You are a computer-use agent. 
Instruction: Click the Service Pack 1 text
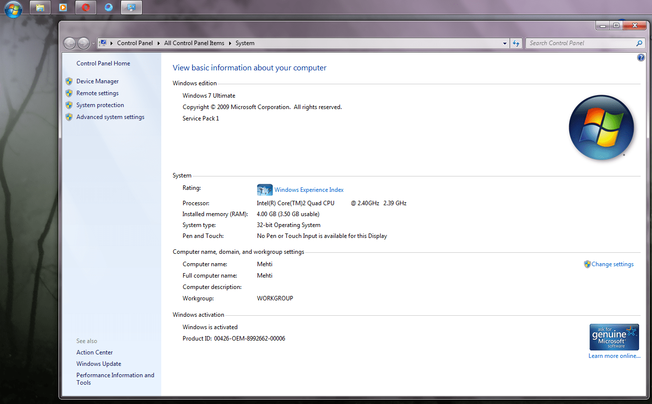coord(200,118)
